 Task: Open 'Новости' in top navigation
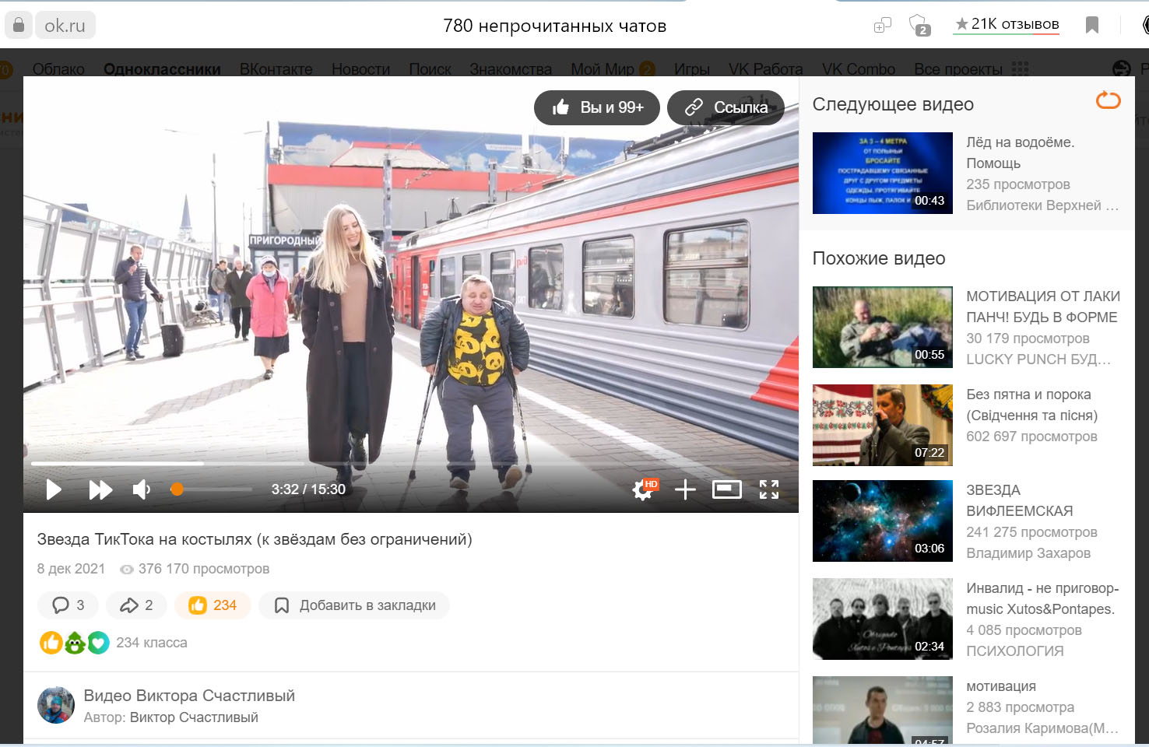(x=360, y=69)
